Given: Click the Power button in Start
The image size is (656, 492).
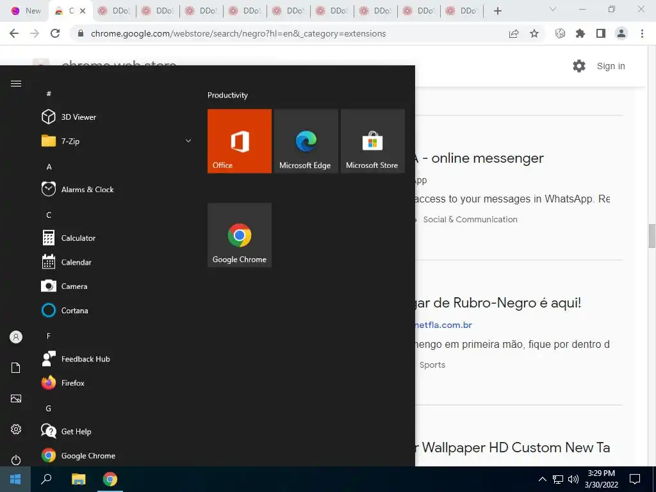Looking at the screenshot, I should tap(16, 460).
